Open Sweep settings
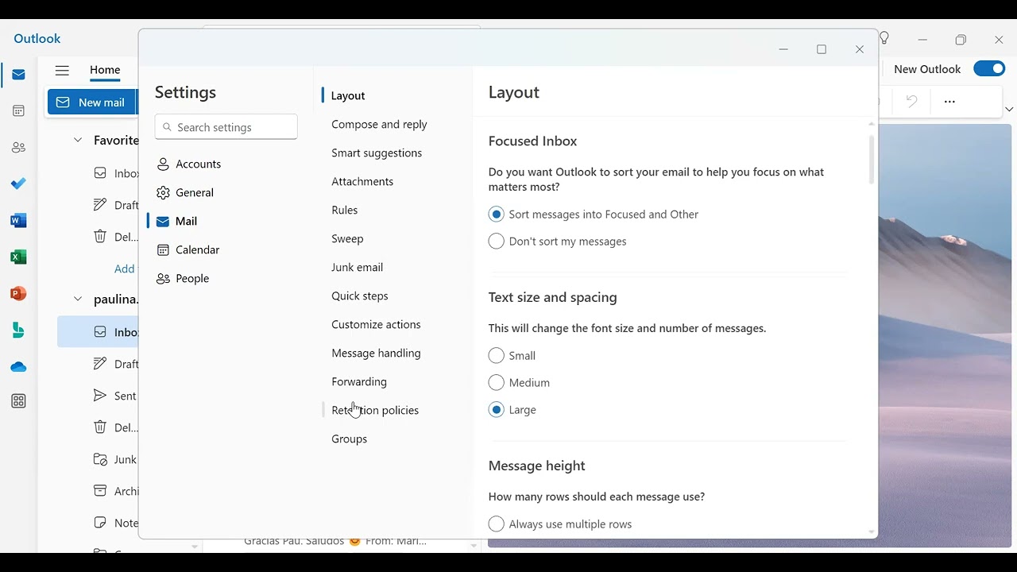1017x572 pixels. coord(347,238)
